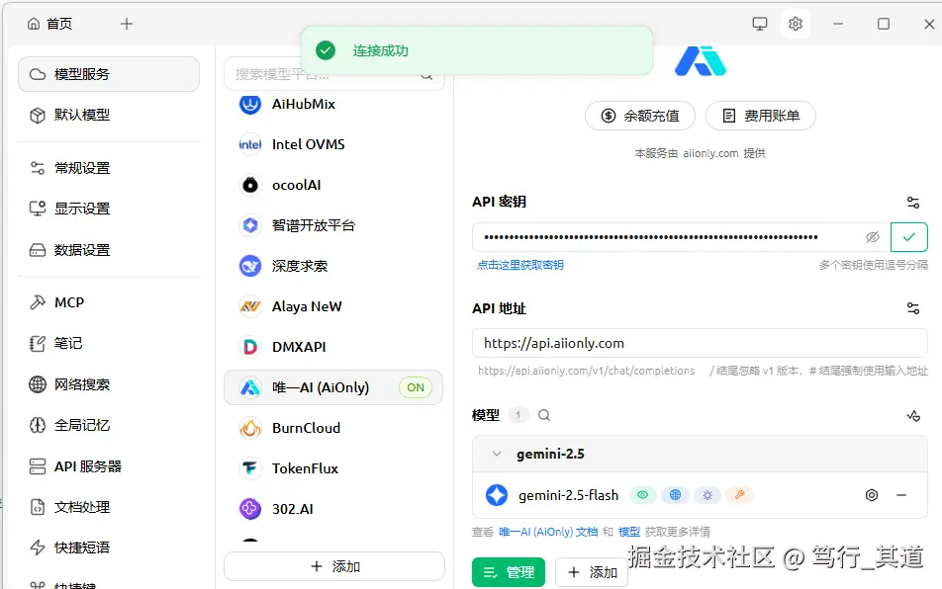Click gemini-2.5-flash model logo
Image resolution: width=942 pixels, height=589 pixels.
[497, 495]
